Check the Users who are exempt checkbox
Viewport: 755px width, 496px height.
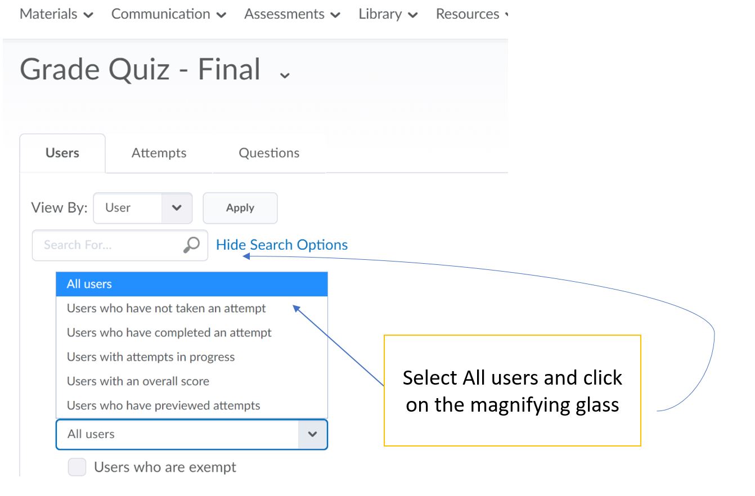(x=78, y=467)
